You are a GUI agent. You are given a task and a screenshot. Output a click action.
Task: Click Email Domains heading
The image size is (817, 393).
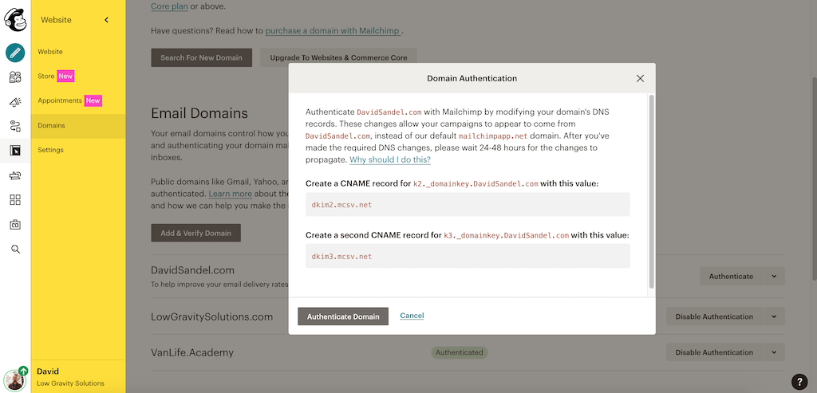(199, 113)
